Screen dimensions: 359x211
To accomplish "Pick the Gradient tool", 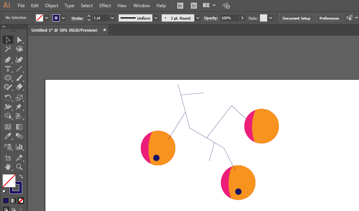I will pyautogui.click(x=19, y=127).
